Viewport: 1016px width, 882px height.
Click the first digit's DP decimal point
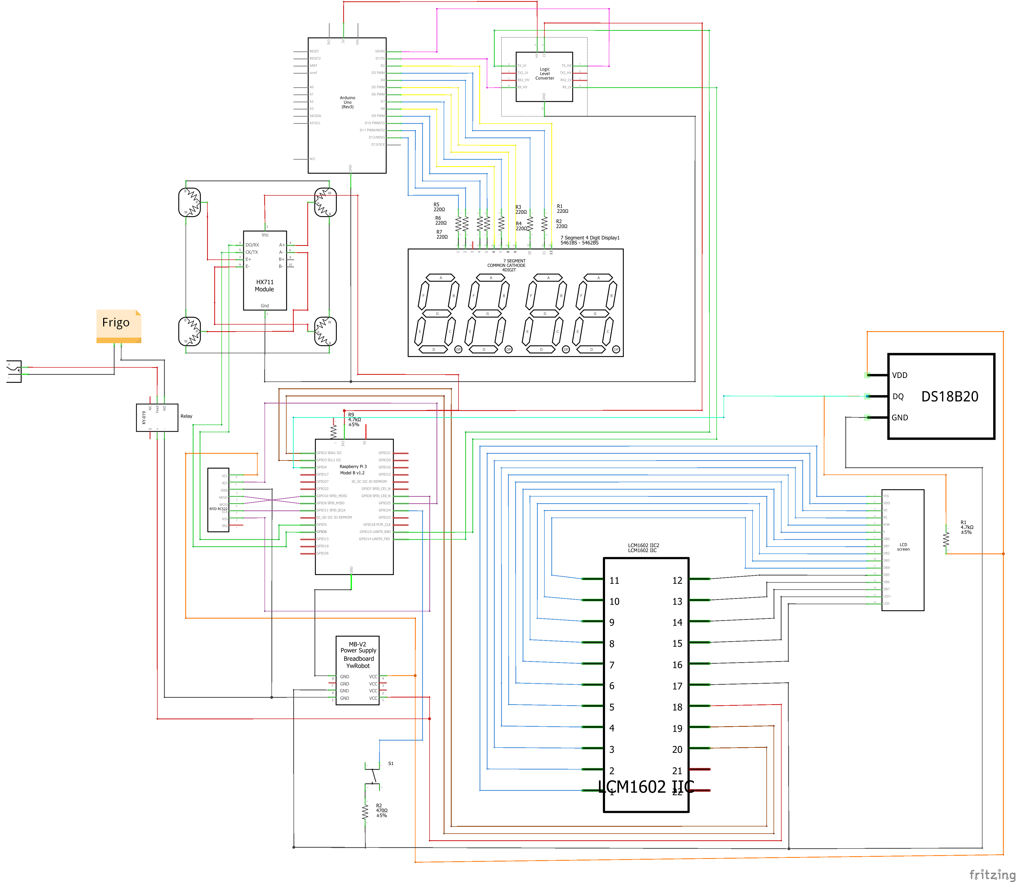(x=458, y=349)
